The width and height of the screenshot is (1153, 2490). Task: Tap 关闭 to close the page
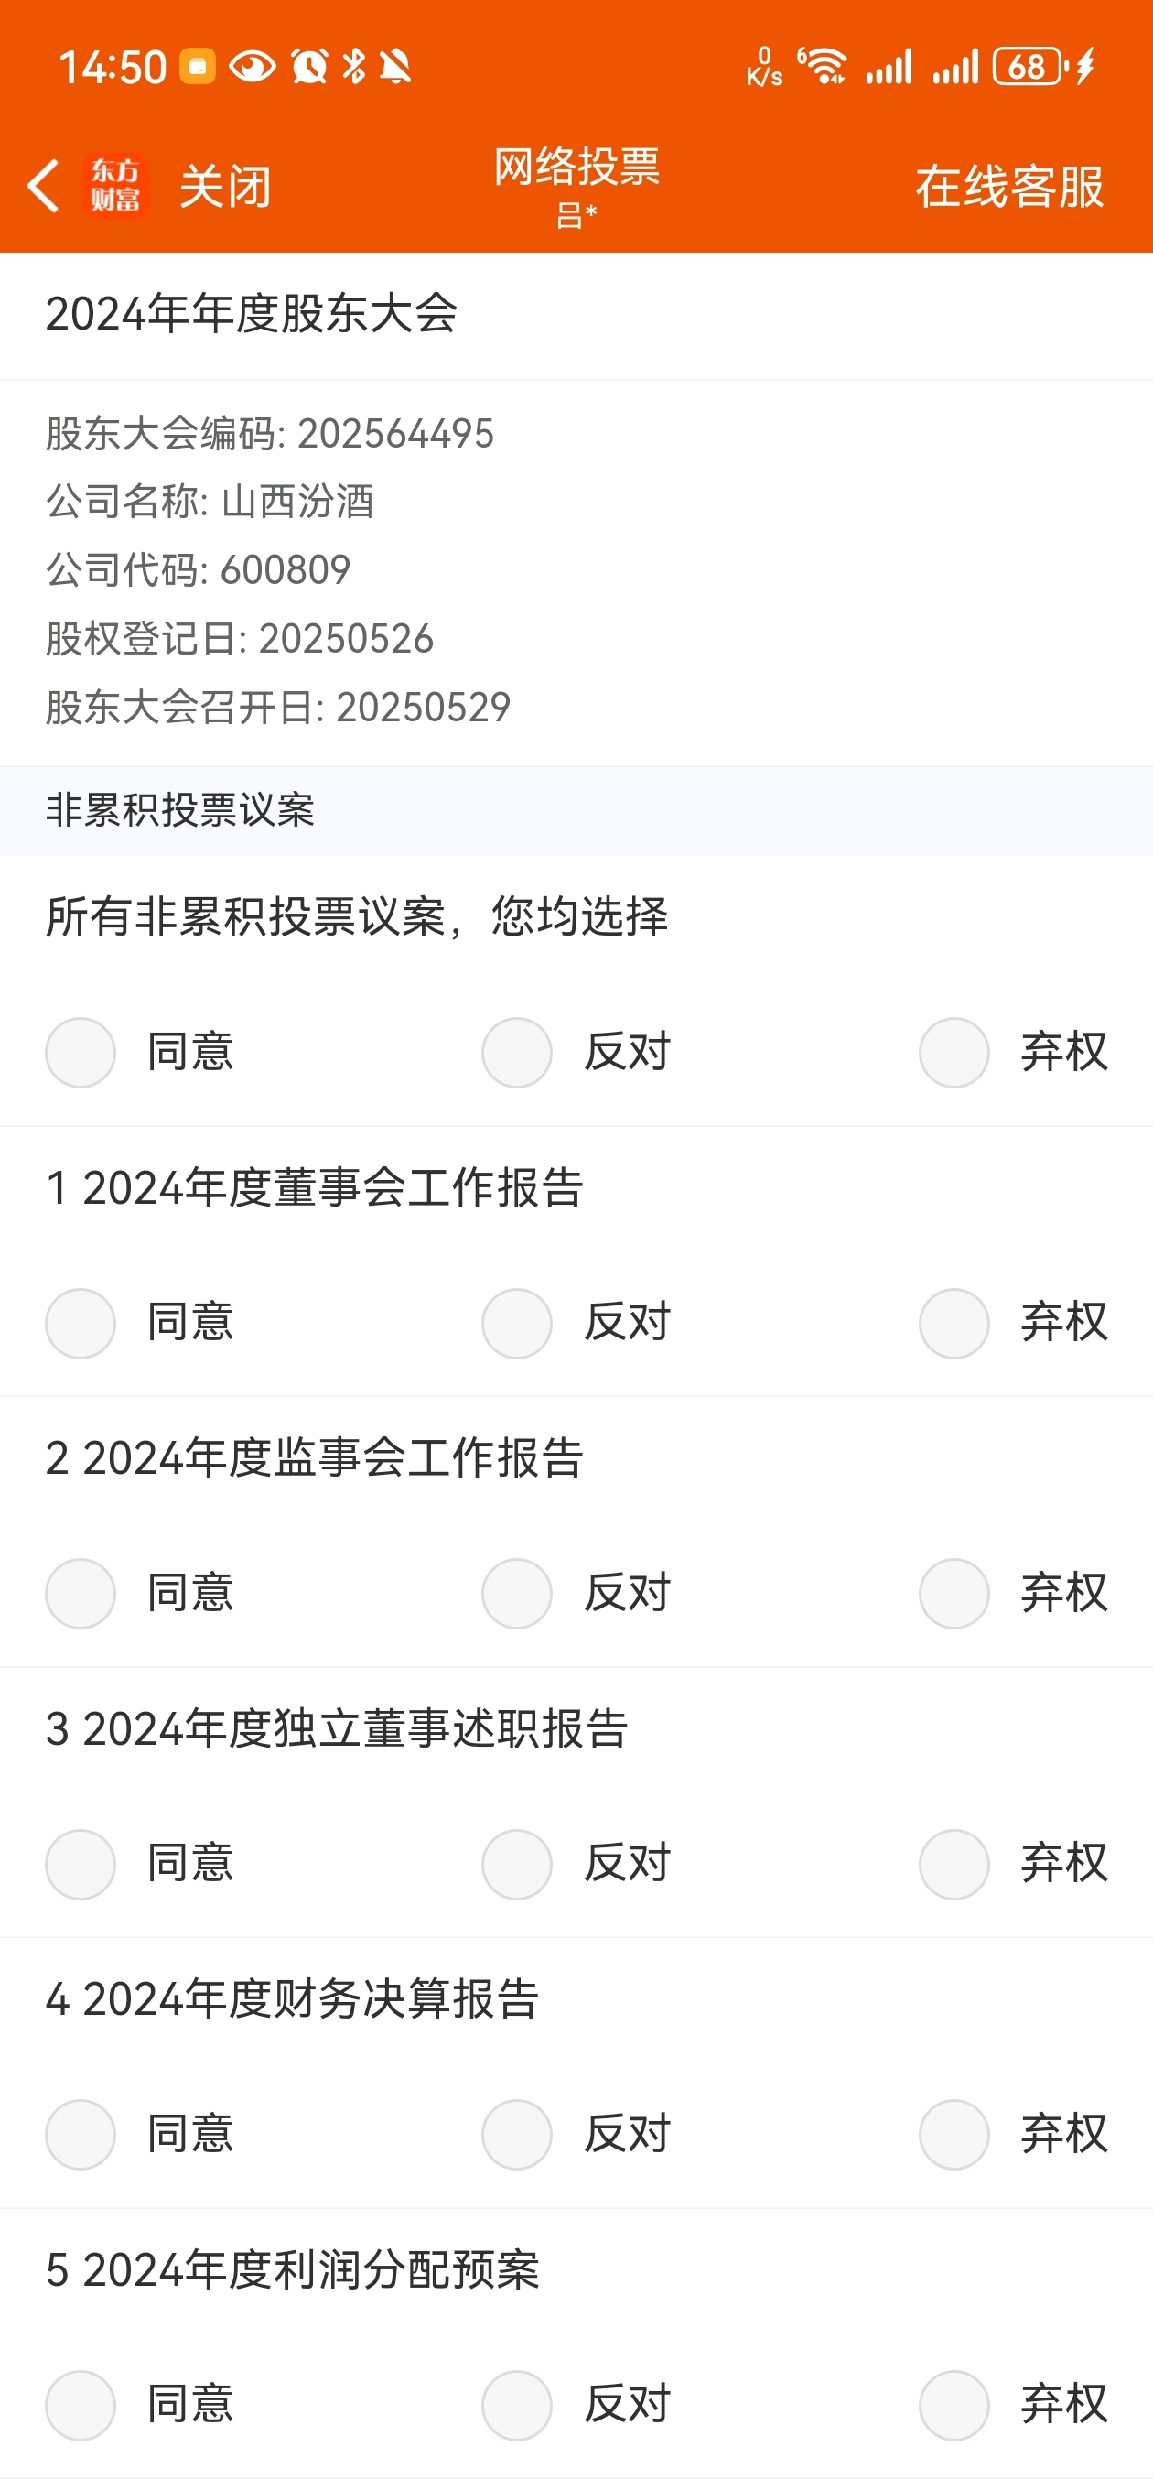(225, 187)
